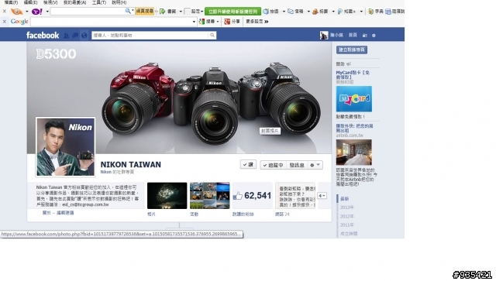Open the 工具(T) menu
The height and width of the screenshot is (281, 496).
[99, 2]
